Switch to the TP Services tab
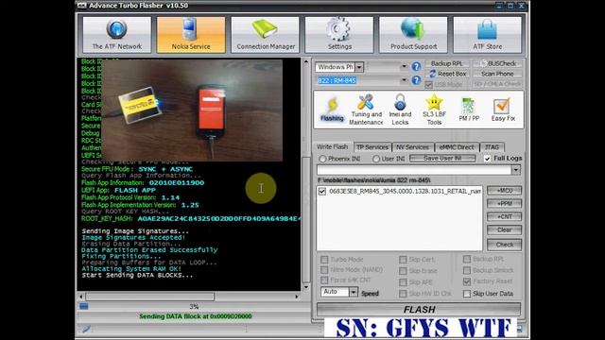The width and height of the screenshot is (605, 340). (372, 147)
